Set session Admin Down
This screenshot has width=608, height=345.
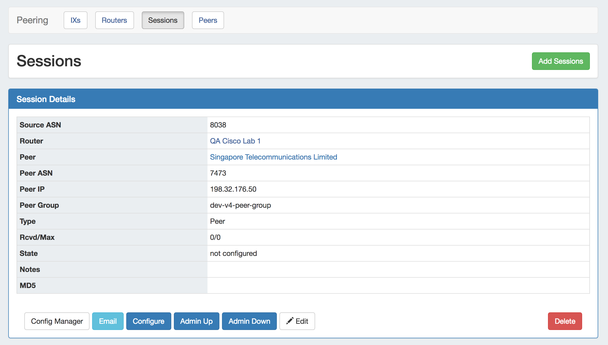[249, 321]
